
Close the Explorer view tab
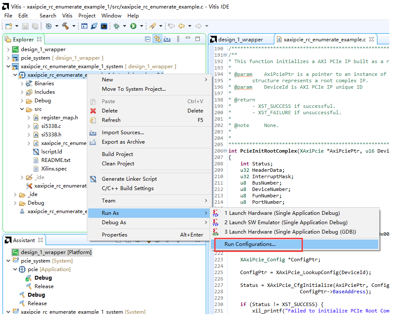pyautogui.click(x=39, y=39)
